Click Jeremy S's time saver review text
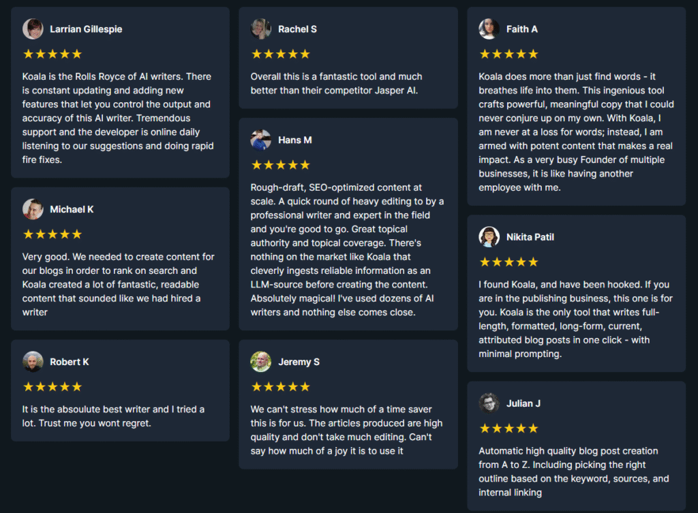The width and height of the screenshot is (698, 513). (x=347, y=430)
